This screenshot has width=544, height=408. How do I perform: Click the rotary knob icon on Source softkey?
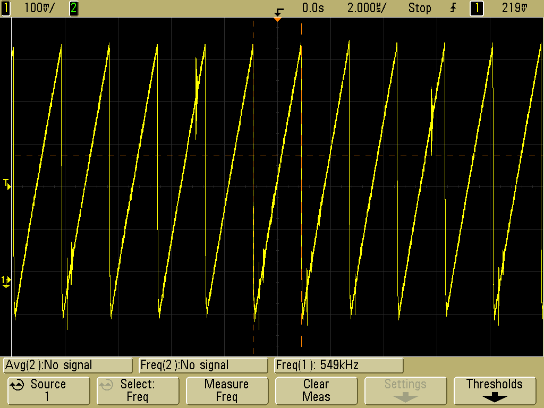point(16,385)
